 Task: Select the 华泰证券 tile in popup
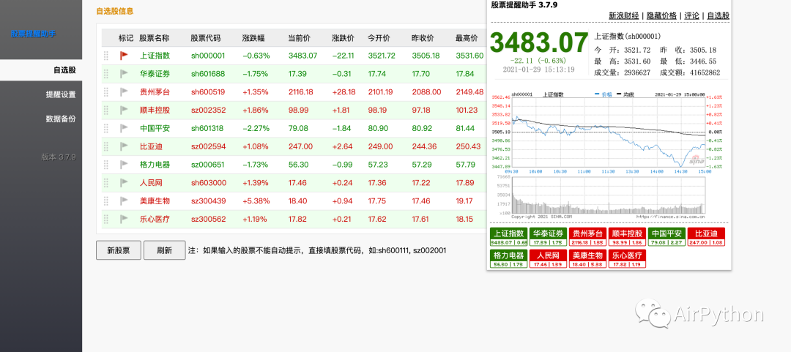pos(548,237)
